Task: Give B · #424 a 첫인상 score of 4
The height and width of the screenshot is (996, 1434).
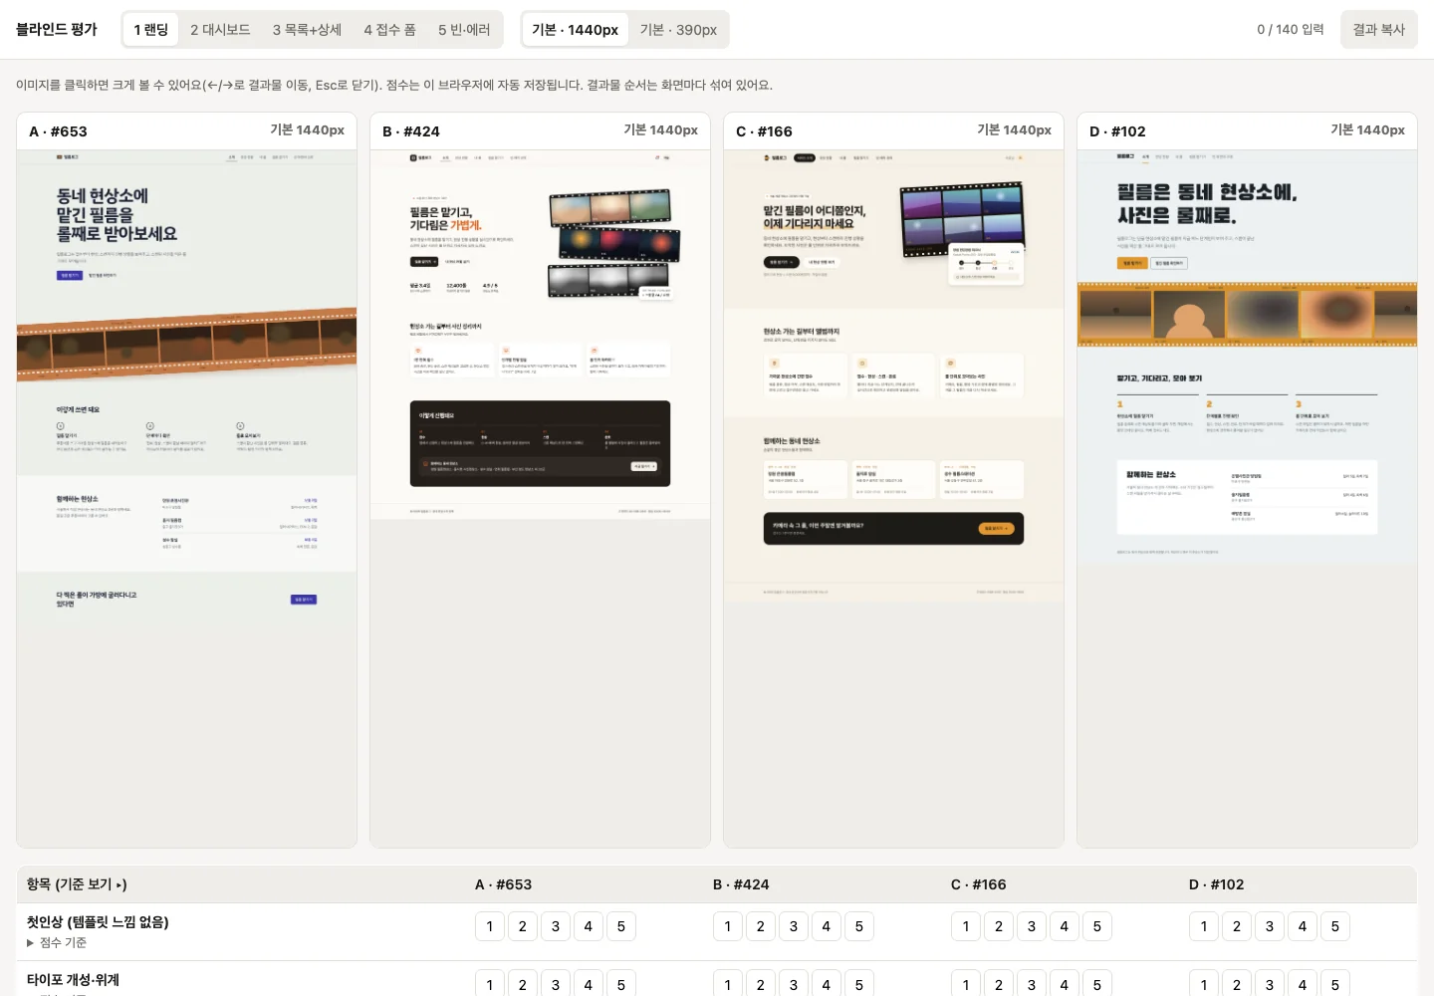Action: point(827,926)
